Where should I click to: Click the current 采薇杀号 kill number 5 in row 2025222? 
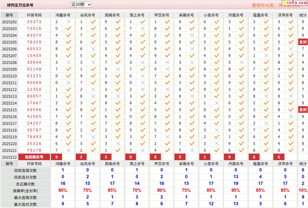(180, 157)
